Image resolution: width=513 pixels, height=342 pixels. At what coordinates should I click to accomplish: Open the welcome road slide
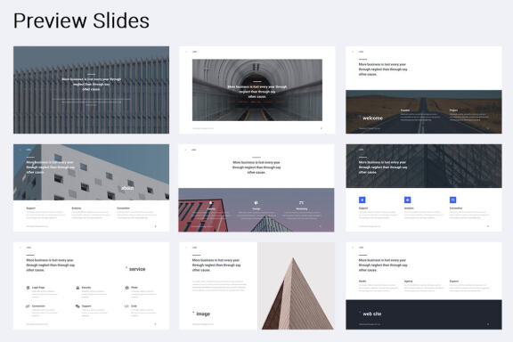(424, 90)
